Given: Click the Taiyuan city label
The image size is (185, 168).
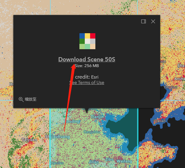Looking at the screenshot, I should tap(29, 140).
